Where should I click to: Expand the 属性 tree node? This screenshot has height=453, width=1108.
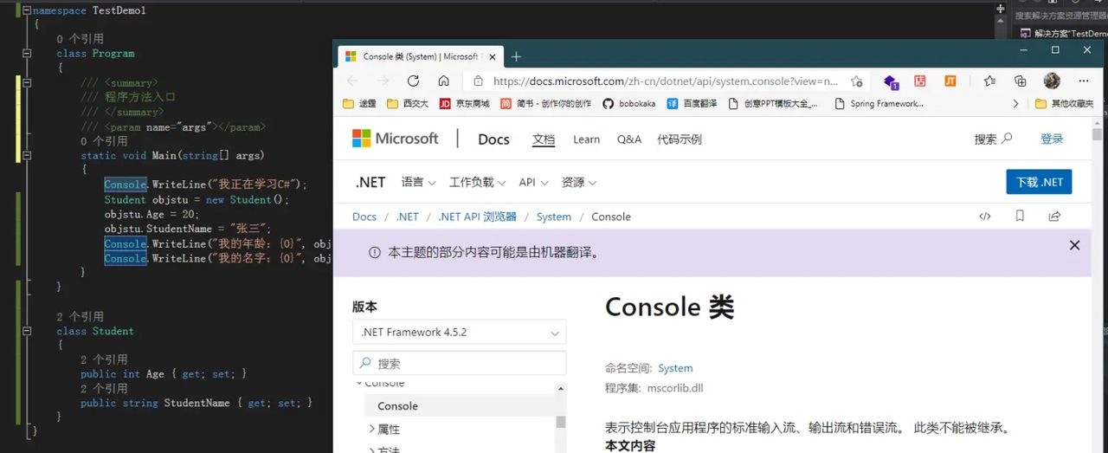[x=372, y=429]
